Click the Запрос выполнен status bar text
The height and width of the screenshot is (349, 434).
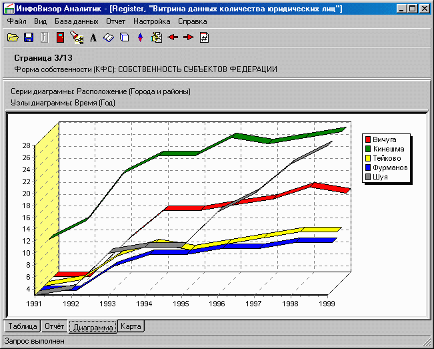35,341
